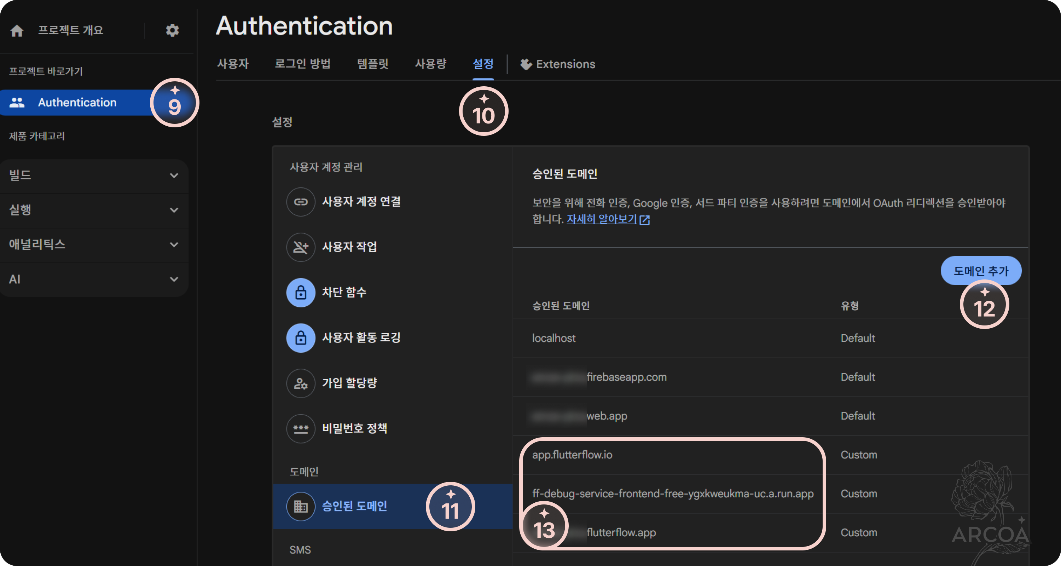Switch to the 로그인 방법 tab

point(303,64)
